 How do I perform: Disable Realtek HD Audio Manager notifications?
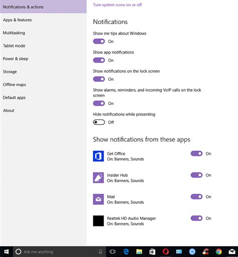(196, 218)
